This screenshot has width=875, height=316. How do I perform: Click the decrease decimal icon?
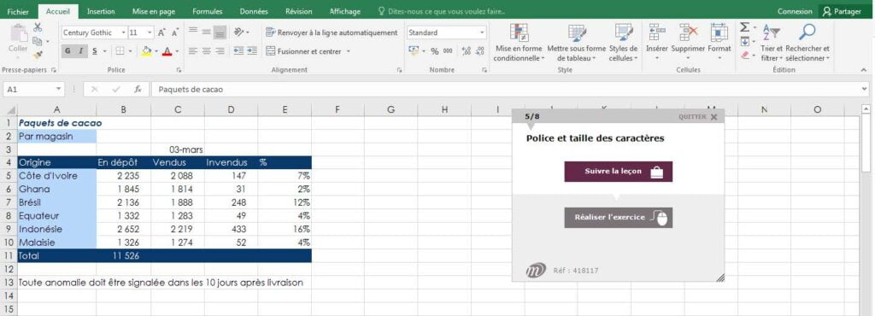(x=479, y=50)
